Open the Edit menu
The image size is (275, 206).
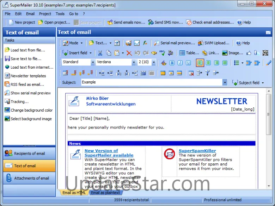pyautogui.click(x=18, y=14)
